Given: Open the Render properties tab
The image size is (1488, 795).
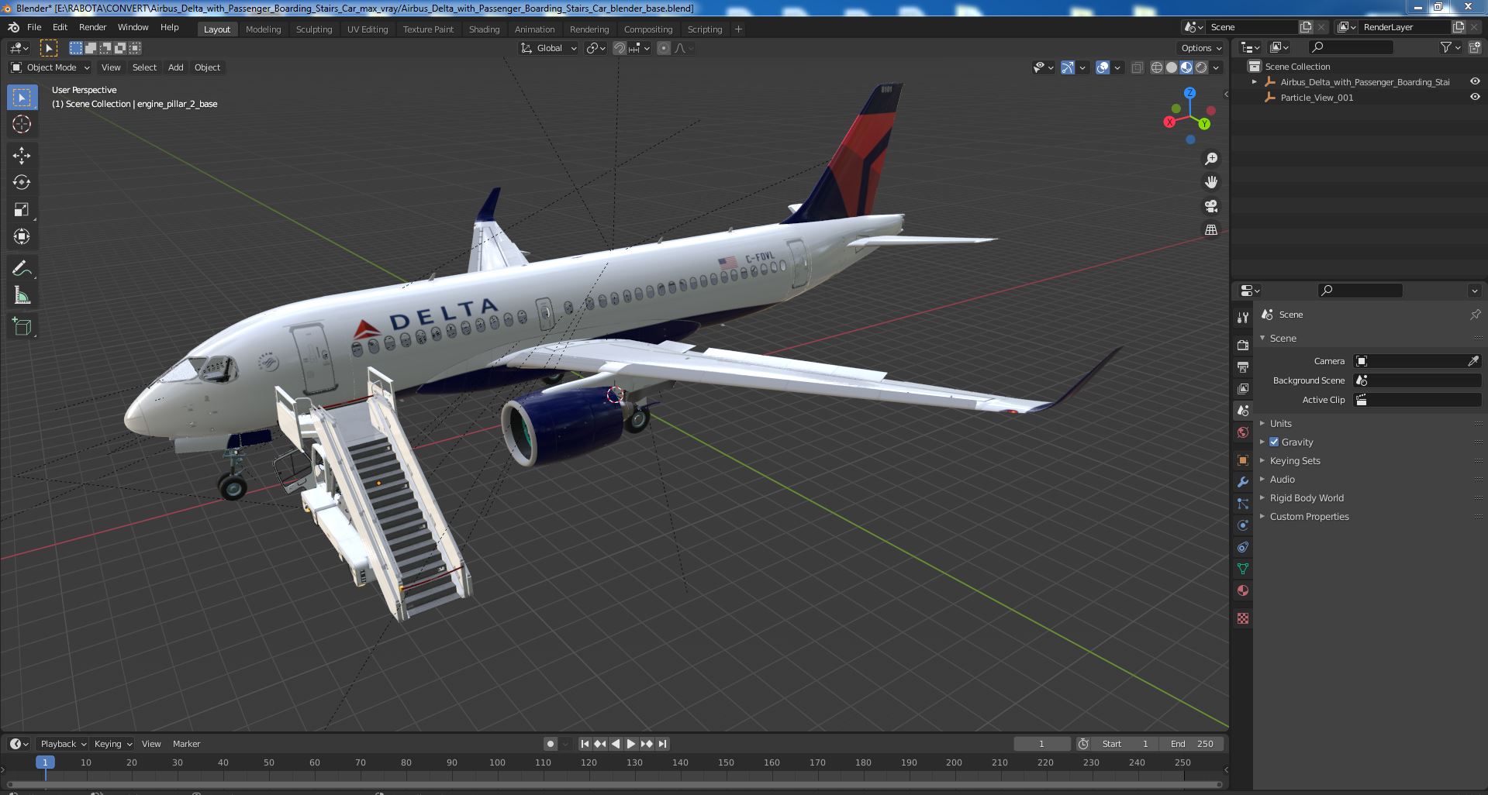Looking at the screenshot, I should (1243, 345).
